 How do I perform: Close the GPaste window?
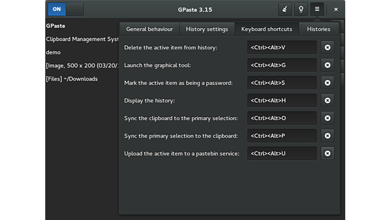coord(336,9)
